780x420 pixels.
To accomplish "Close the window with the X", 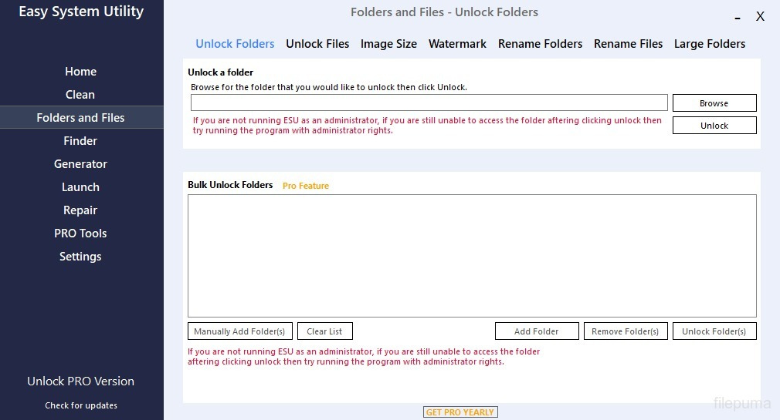I will tap(760, 16).
